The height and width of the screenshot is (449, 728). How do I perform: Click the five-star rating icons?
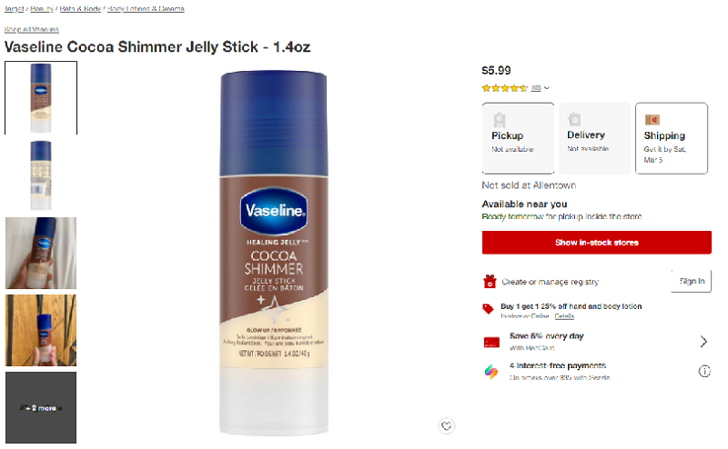(504, 88)
